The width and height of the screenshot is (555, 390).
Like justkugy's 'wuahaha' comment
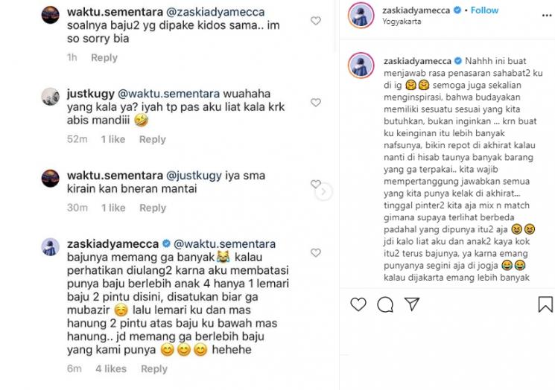[x=316, y=103]
